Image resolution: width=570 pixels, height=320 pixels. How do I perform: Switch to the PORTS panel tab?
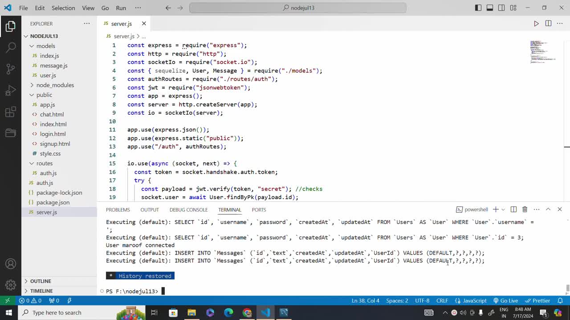coord(259,209)
